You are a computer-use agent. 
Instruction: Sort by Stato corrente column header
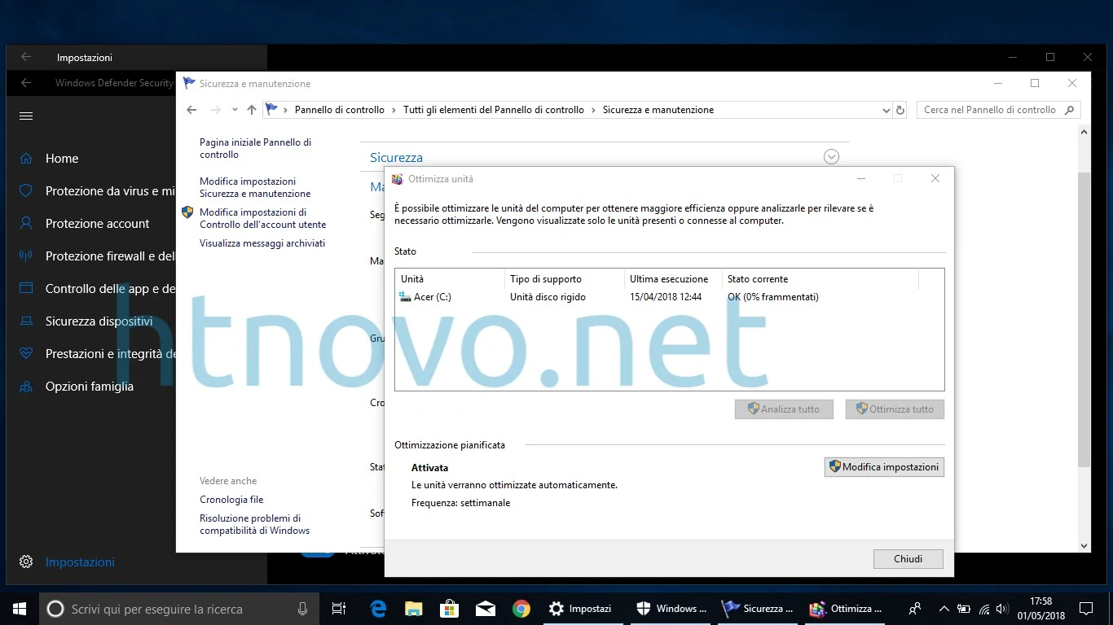(x=820, y=279)
